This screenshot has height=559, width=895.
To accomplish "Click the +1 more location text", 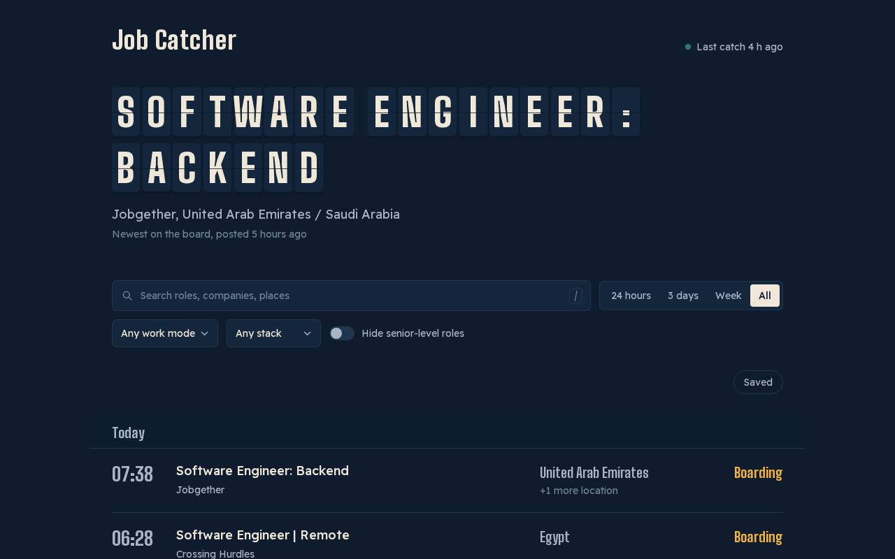I will pyautogui.click(x=579, y=491).
